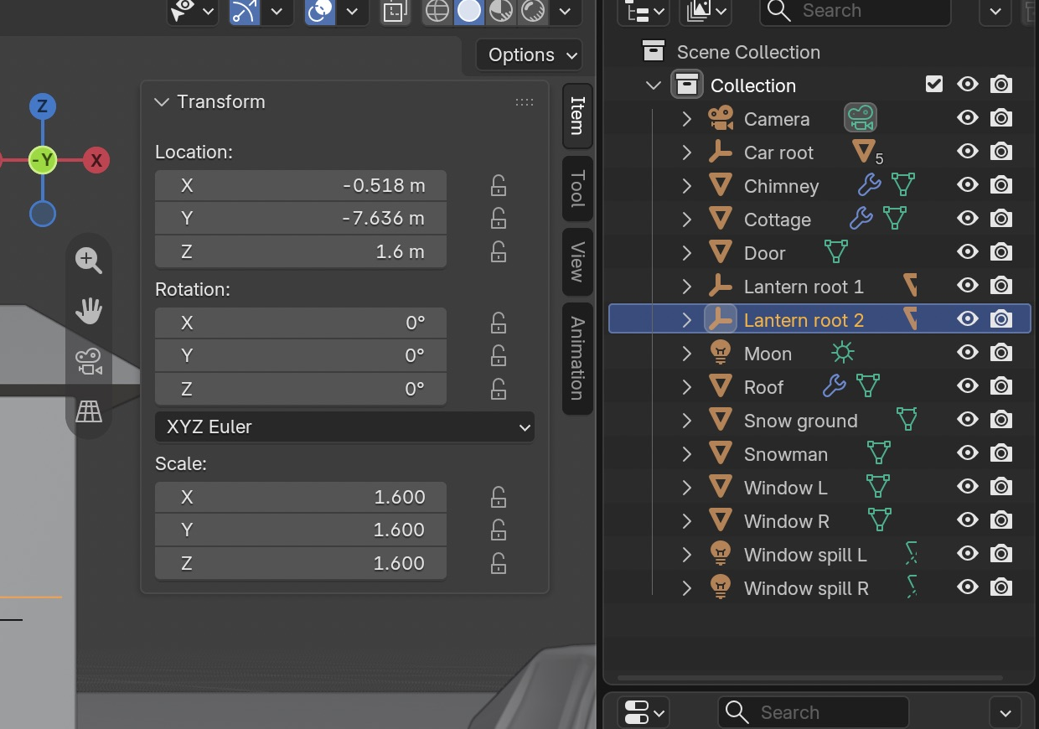1039x729 pixels.
Task: Click the Location Z value field
Action: pyautogui.click(x=301, y=251)
